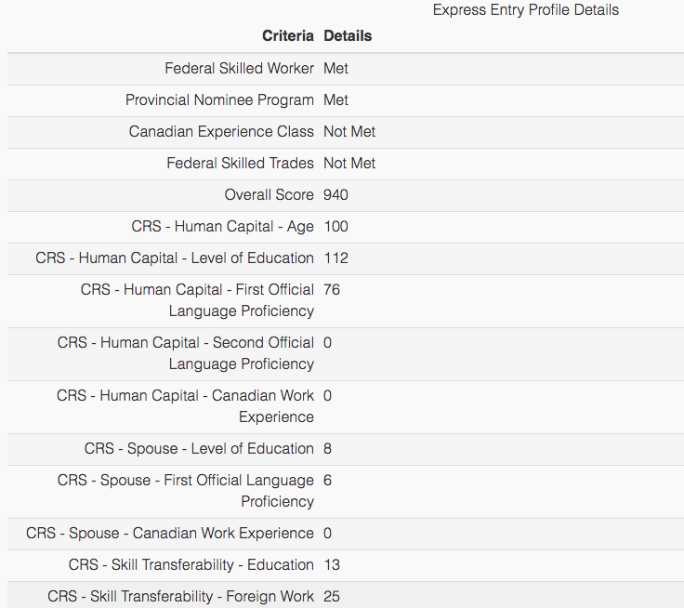Click the Federal Skilled Worker row label
The width and height of the screenshot is (684, 608).
pos(240,69)
